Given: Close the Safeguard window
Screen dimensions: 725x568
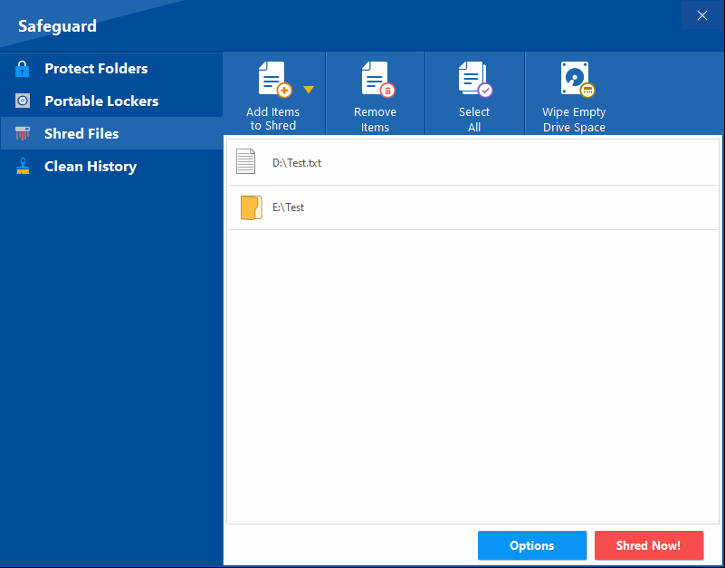Looking at the screenshot, I should [x=701, y=15].
